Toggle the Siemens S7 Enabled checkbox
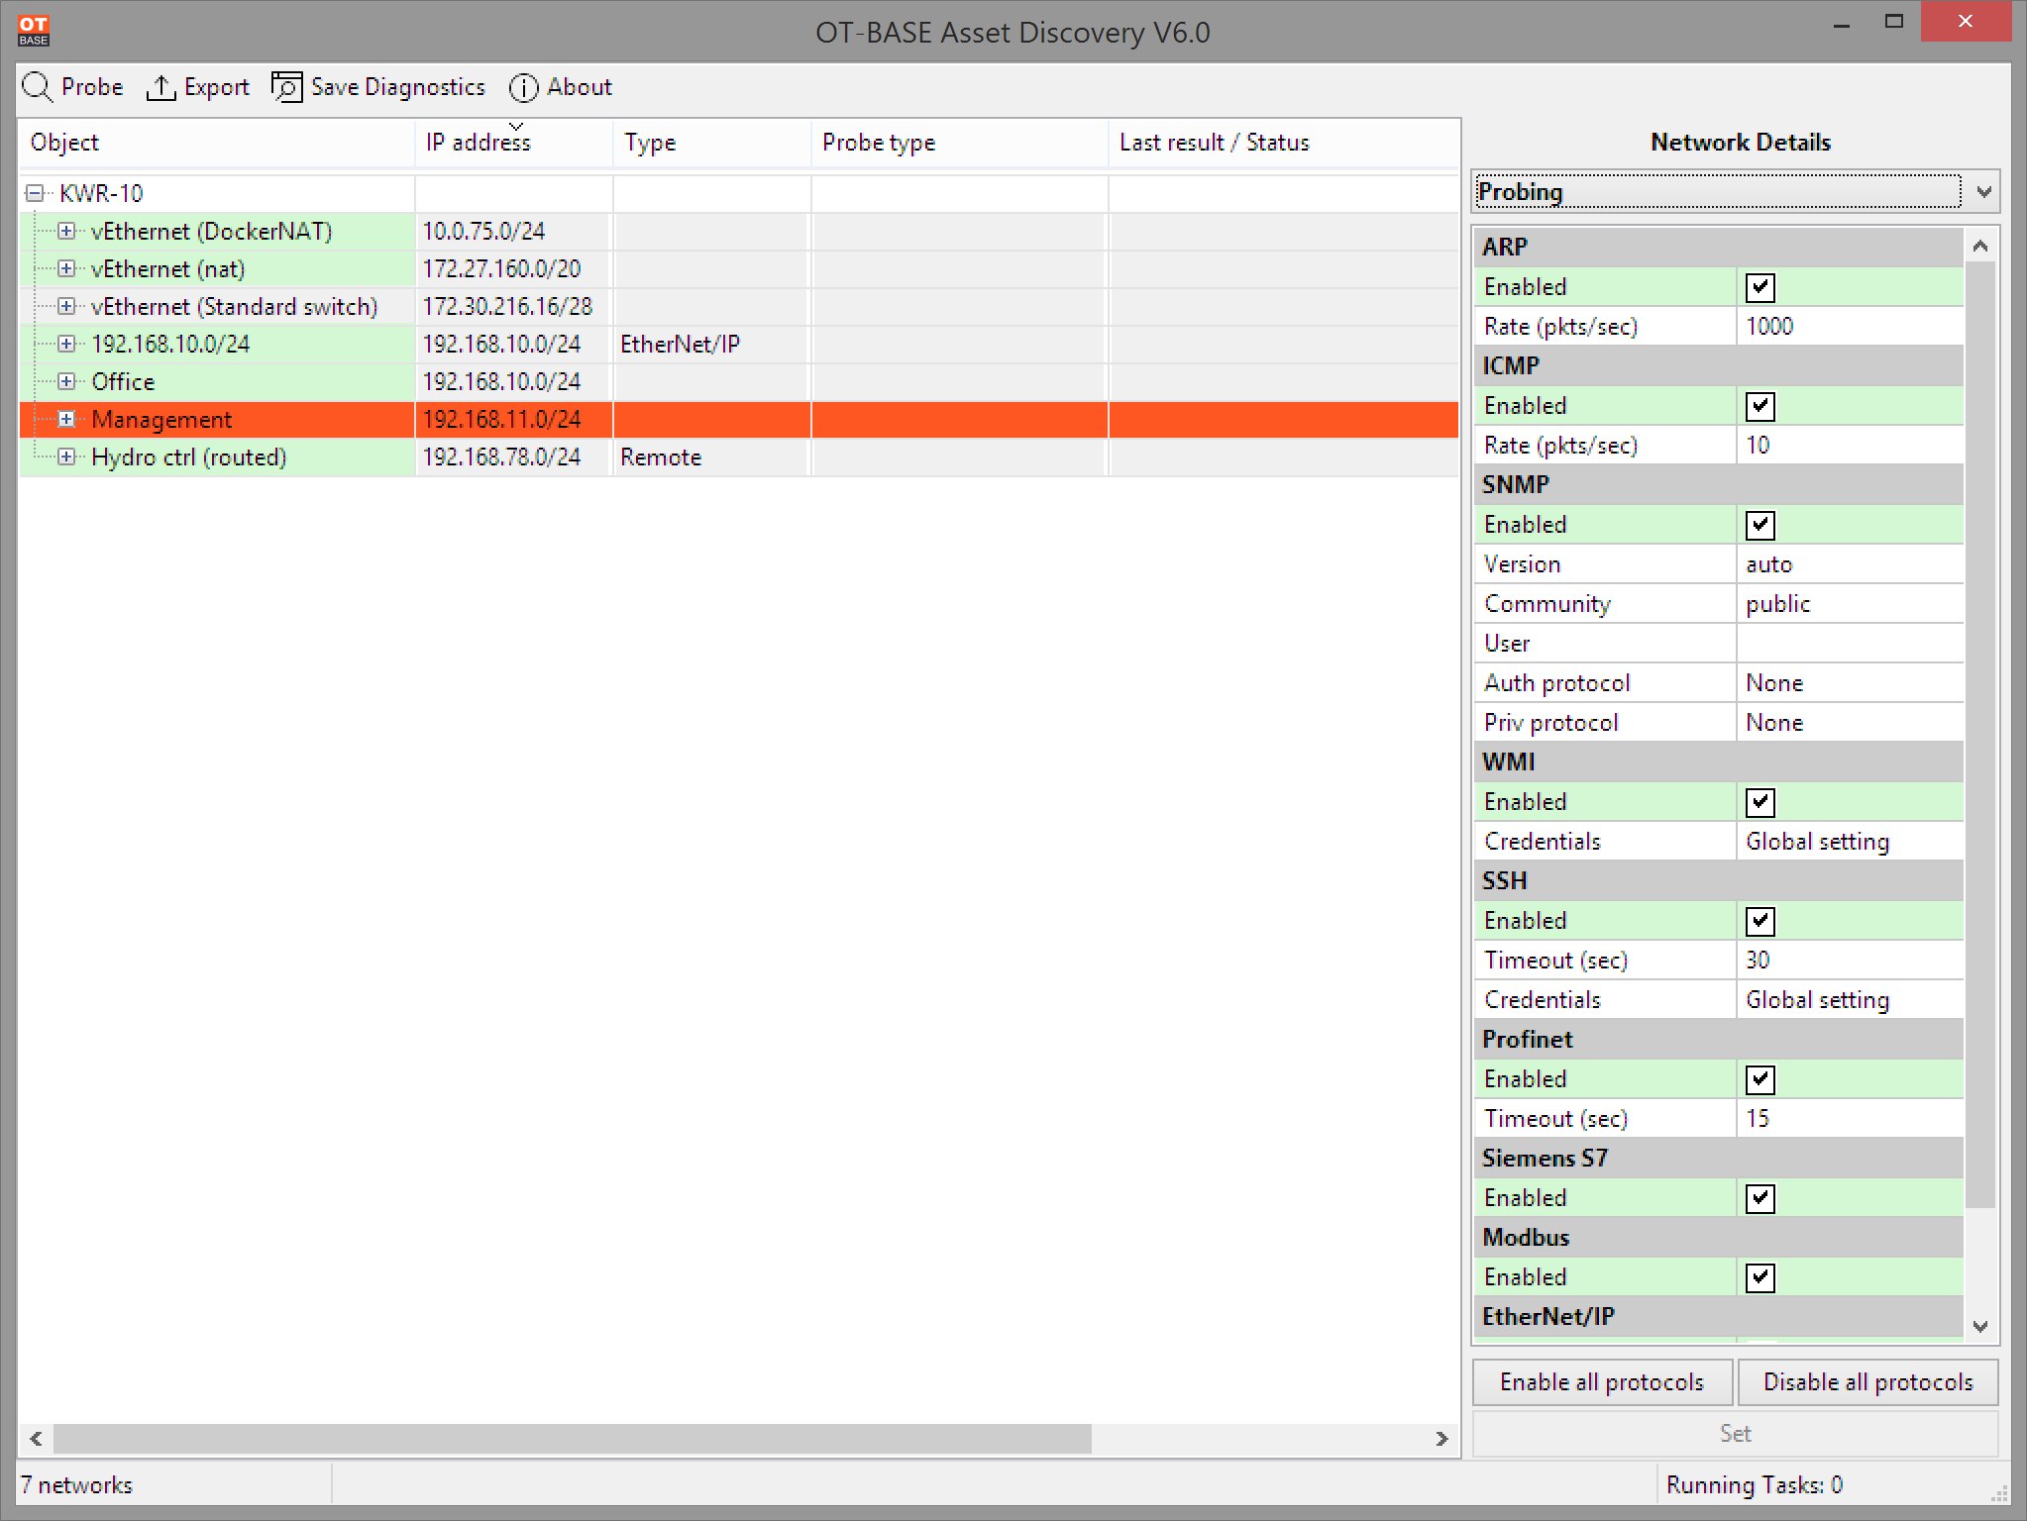 [1760, 1198]
